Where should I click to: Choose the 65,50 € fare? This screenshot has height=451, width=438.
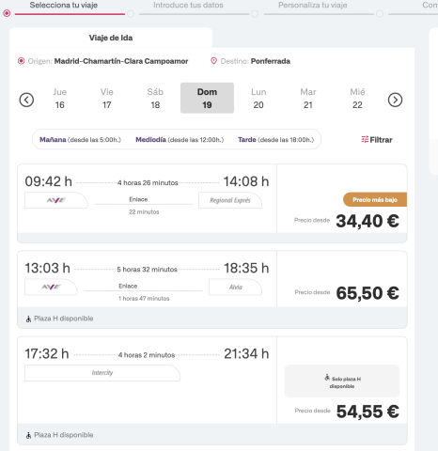pyautogui.click(x=368, y=293)
